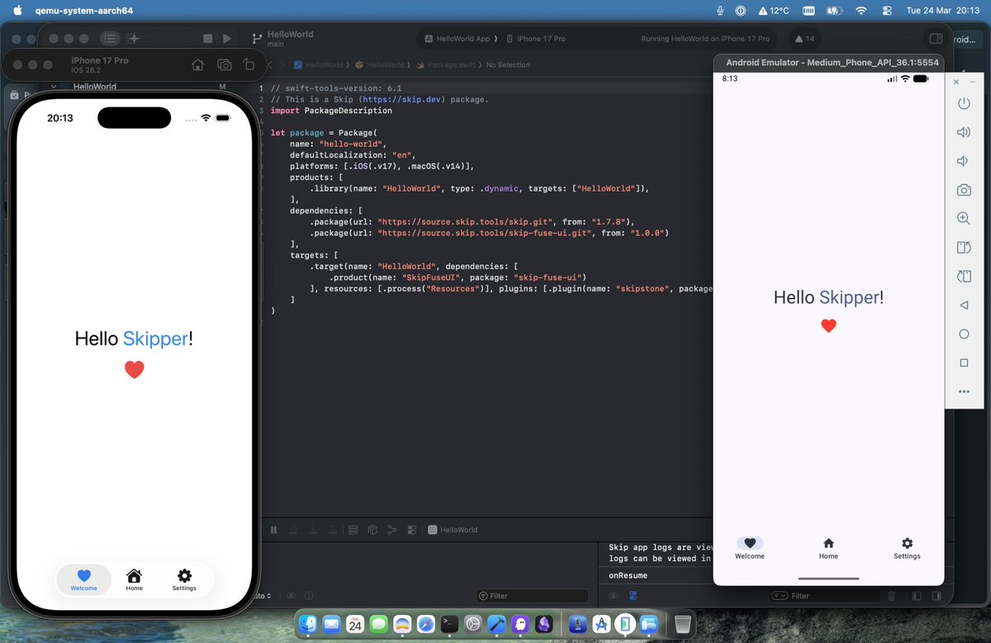The height and width of the screenshot is (643, 991).
Task: Open Xcode hammer icon in Dock
Action: (x=497, y=625)
